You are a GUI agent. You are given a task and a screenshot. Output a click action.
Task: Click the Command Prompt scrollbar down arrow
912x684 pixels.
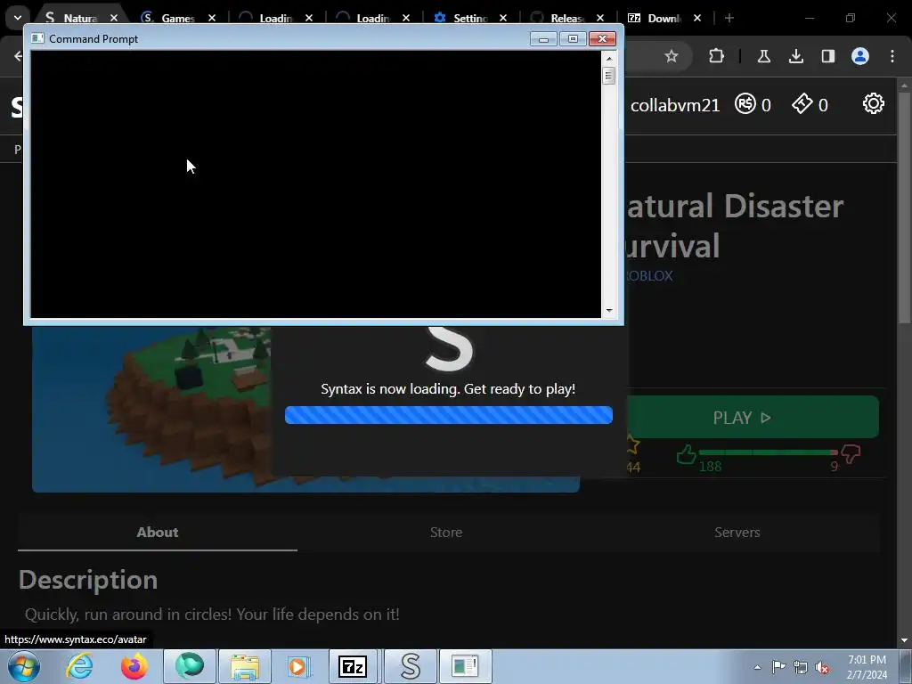click(609, 311)
